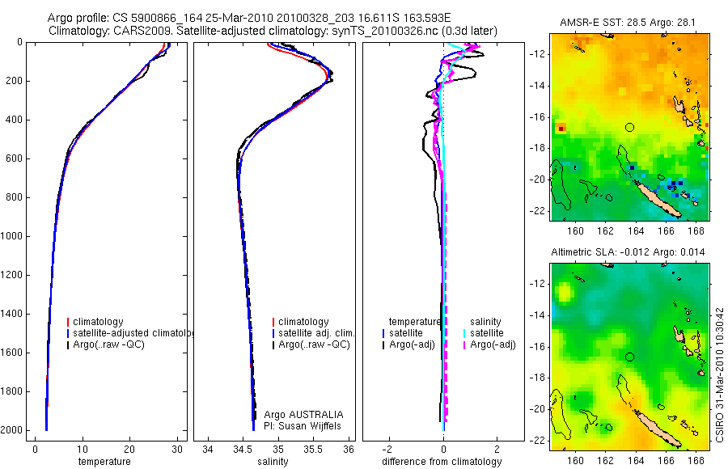Click the Altimetric SLA map title
728x469 pixels.
point(628,252)
